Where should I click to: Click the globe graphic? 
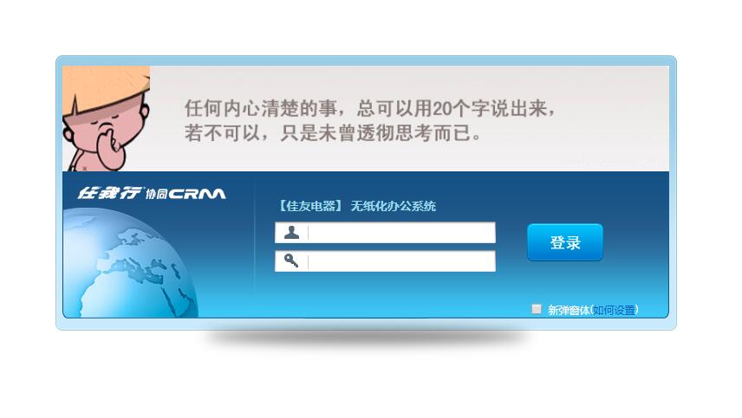(130, 263)
